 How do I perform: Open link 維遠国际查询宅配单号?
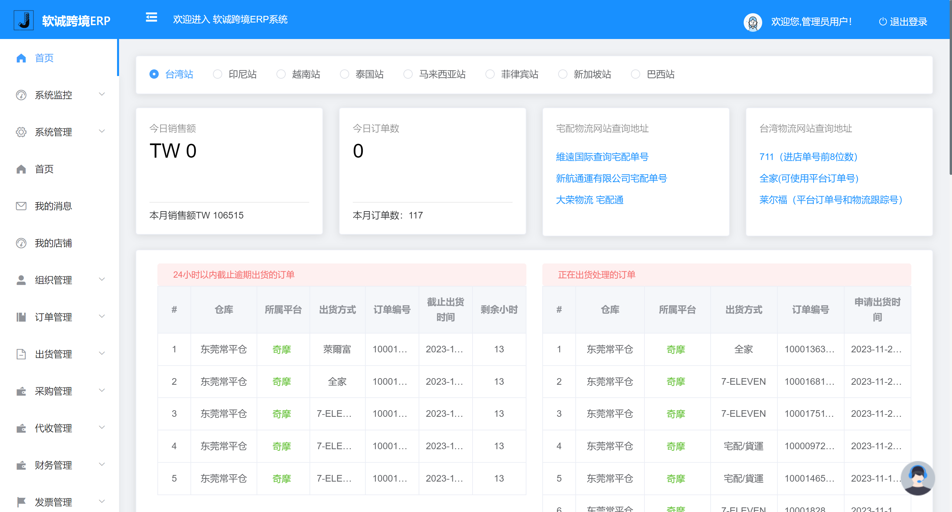pos(602,157)
